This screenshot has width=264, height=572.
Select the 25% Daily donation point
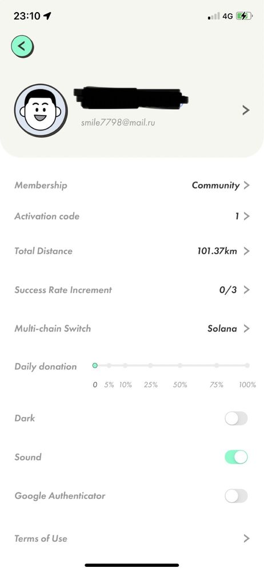point(150,365)
